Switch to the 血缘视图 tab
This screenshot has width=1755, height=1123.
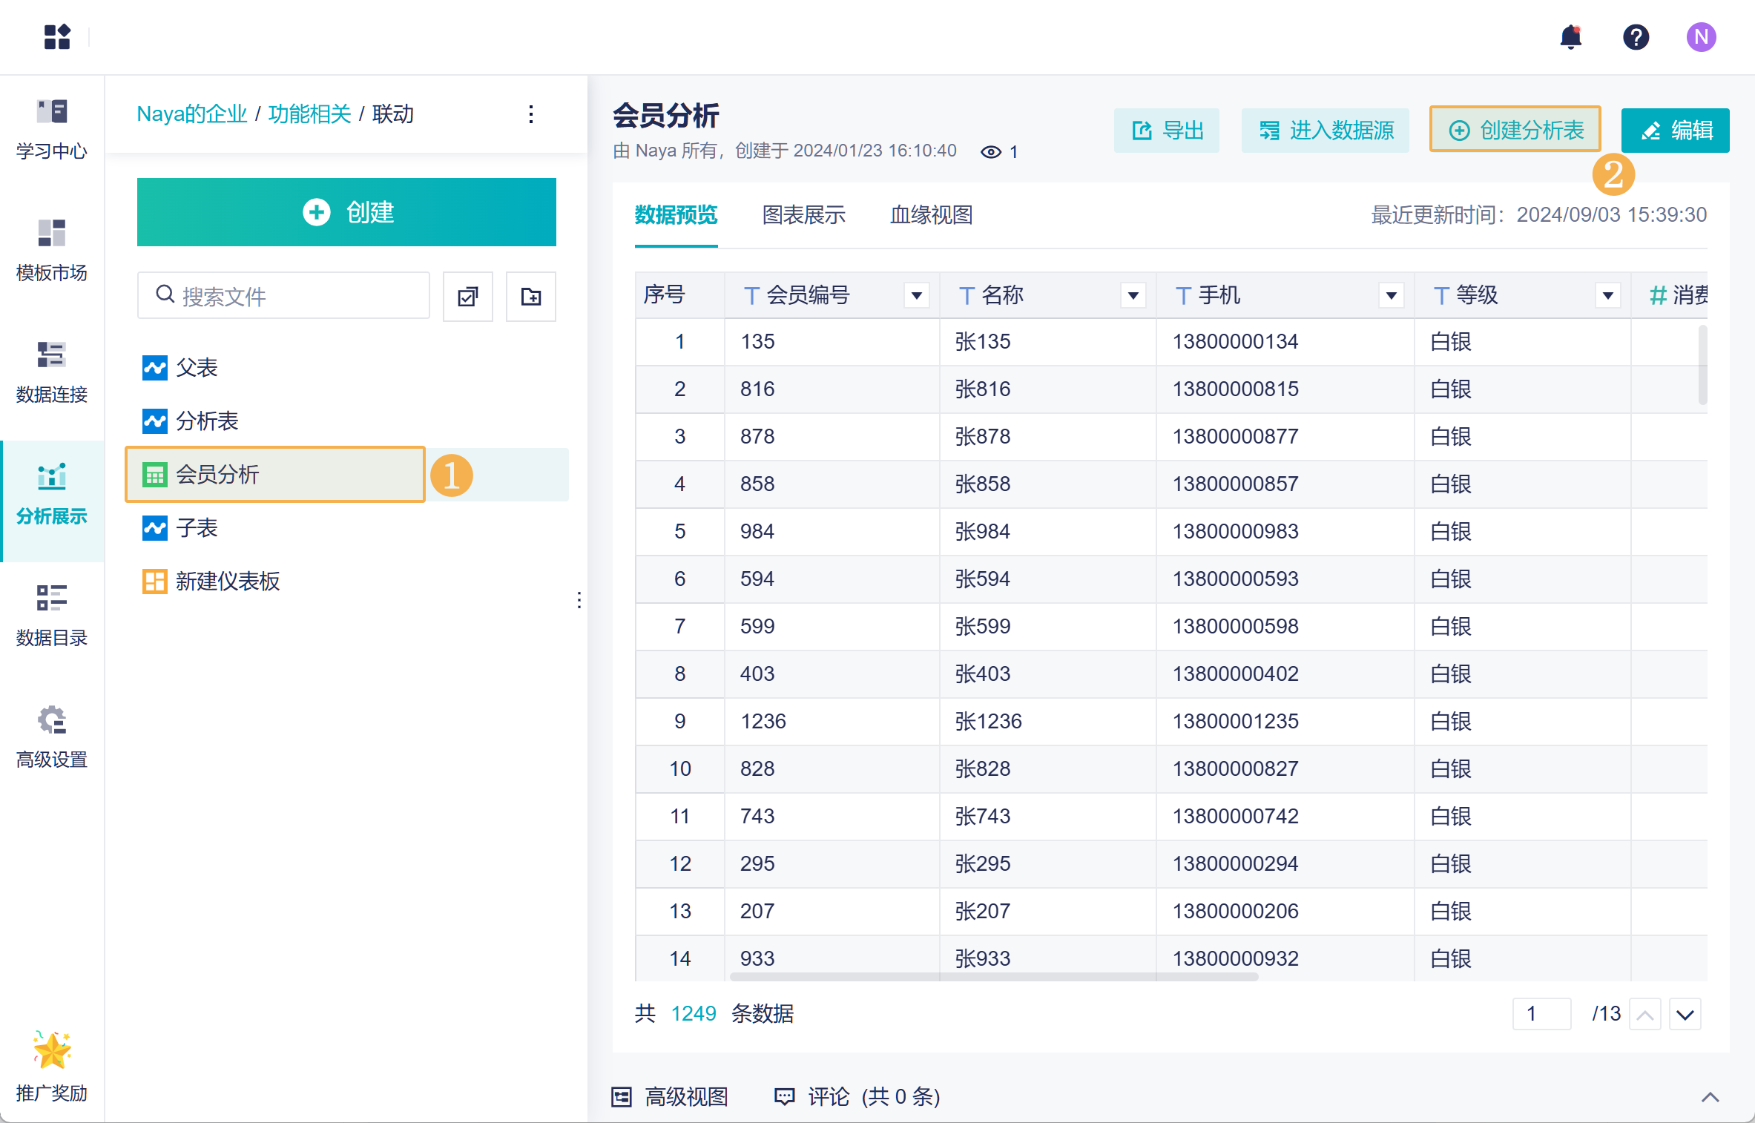coord(931,215)
